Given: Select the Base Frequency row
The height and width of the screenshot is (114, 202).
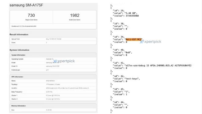Looking at the screenshot, I should click(x=53, y=92).
